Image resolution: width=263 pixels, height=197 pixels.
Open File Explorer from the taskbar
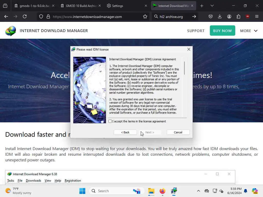pyautogui.click(x=151, y=191)
